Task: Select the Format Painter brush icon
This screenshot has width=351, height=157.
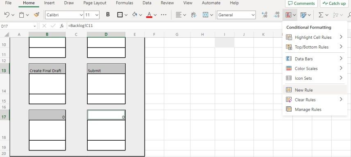Action: (36, 15)
